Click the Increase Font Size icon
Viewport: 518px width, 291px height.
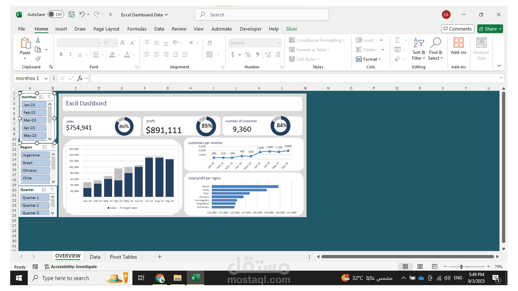[x=123, y=43]
